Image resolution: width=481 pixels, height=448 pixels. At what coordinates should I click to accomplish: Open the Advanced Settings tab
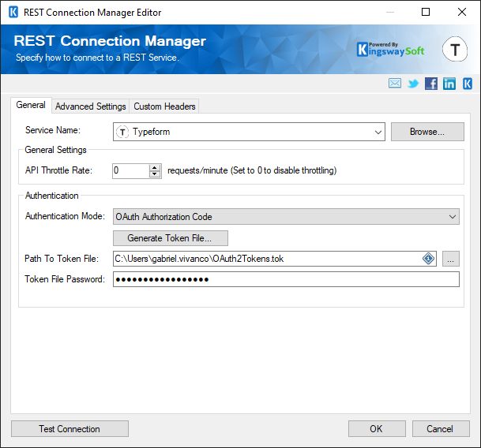(x=91, y=106)
